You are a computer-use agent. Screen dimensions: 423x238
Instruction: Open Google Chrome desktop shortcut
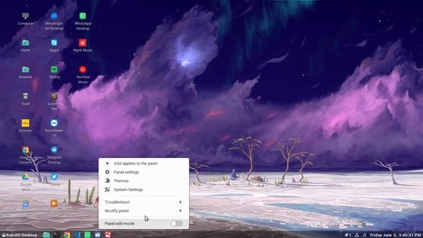[x=25, y=150]
